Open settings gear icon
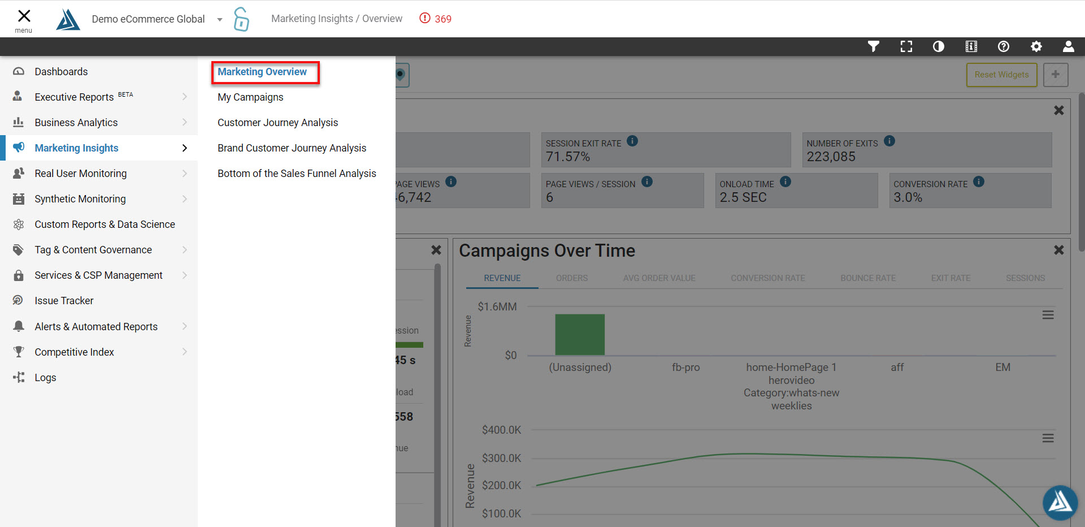Viewport: 1085px width, 527px height. [1036, 46]
